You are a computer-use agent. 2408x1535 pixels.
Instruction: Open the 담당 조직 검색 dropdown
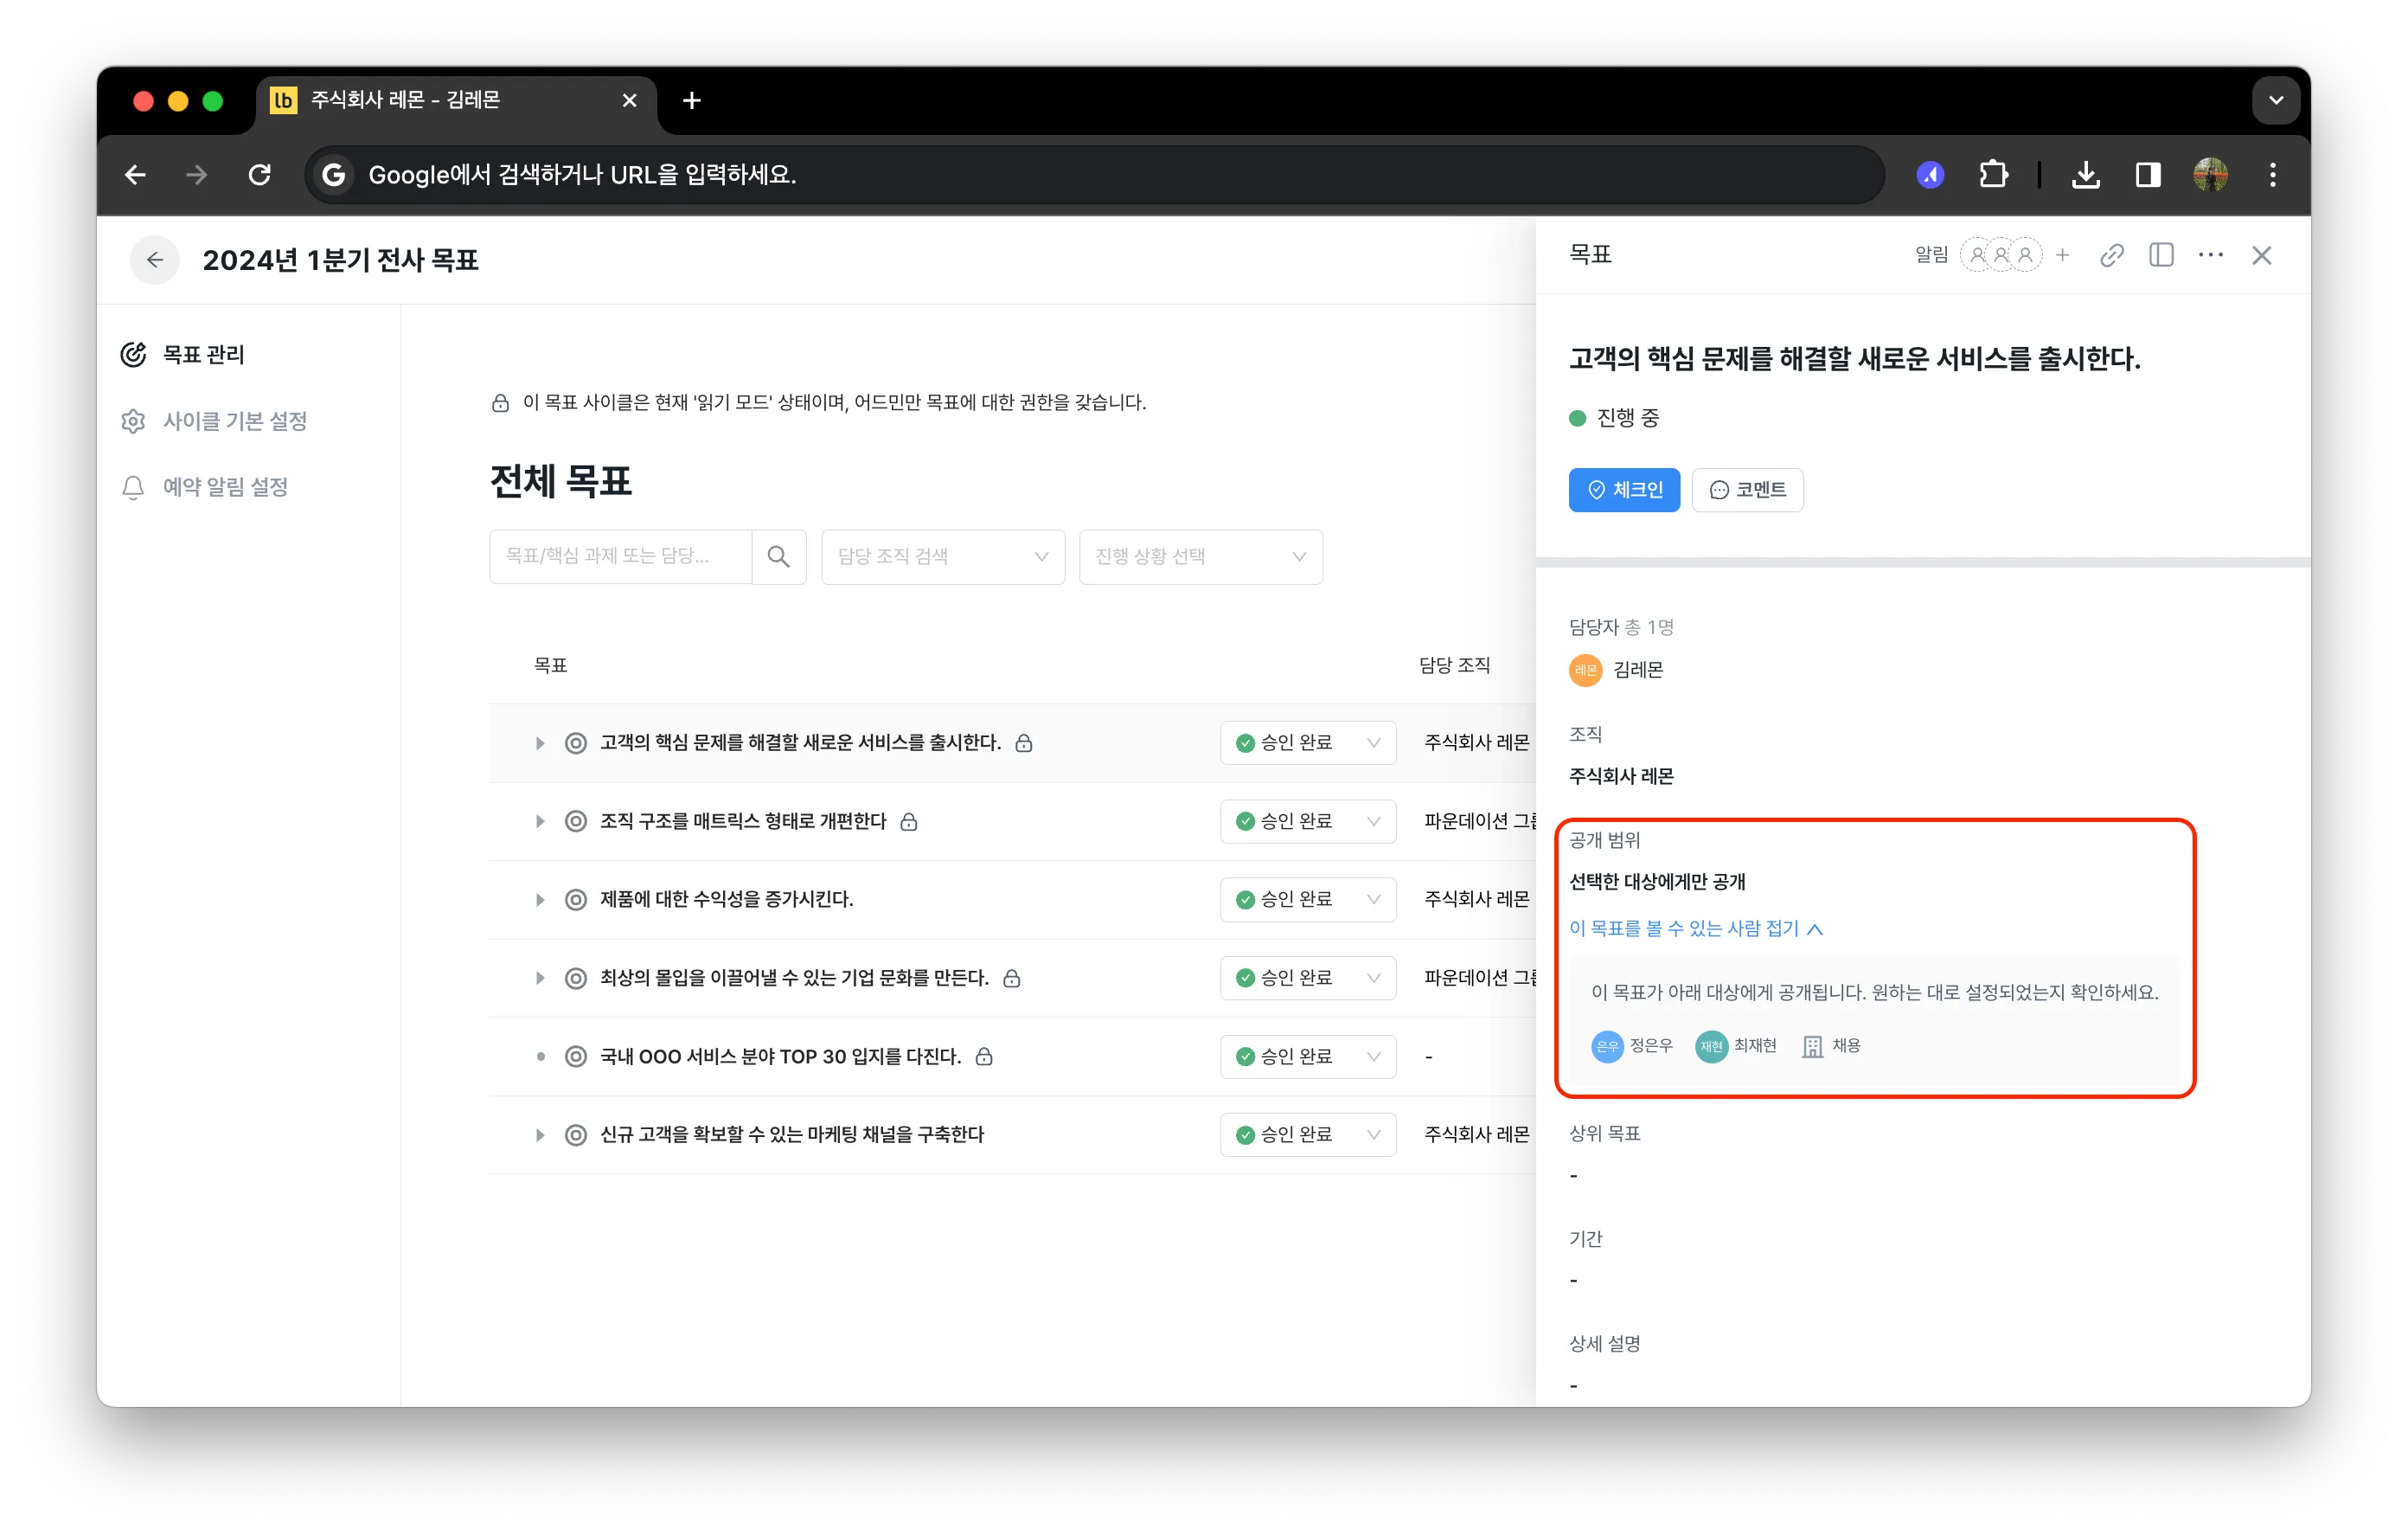(943, 556)
